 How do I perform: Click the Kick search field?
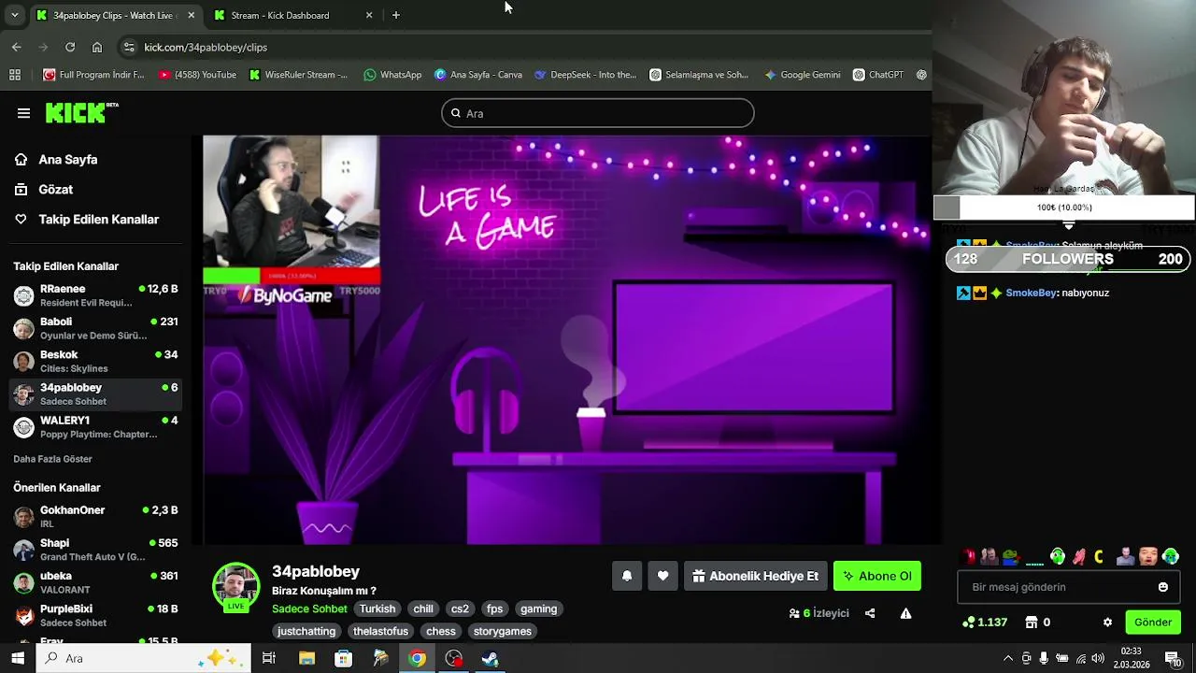coord(598,113)
